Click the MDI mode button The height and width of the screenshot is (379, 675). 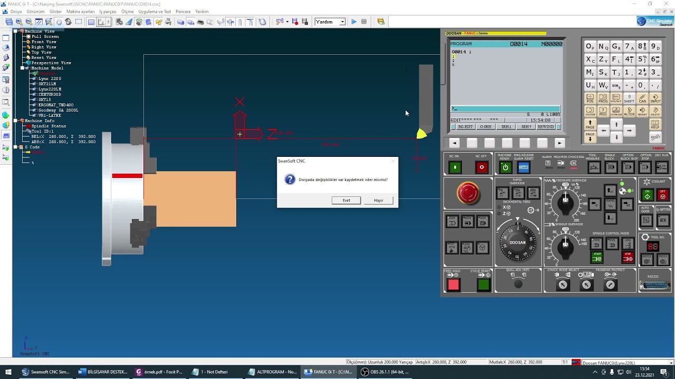coord(483,221)
